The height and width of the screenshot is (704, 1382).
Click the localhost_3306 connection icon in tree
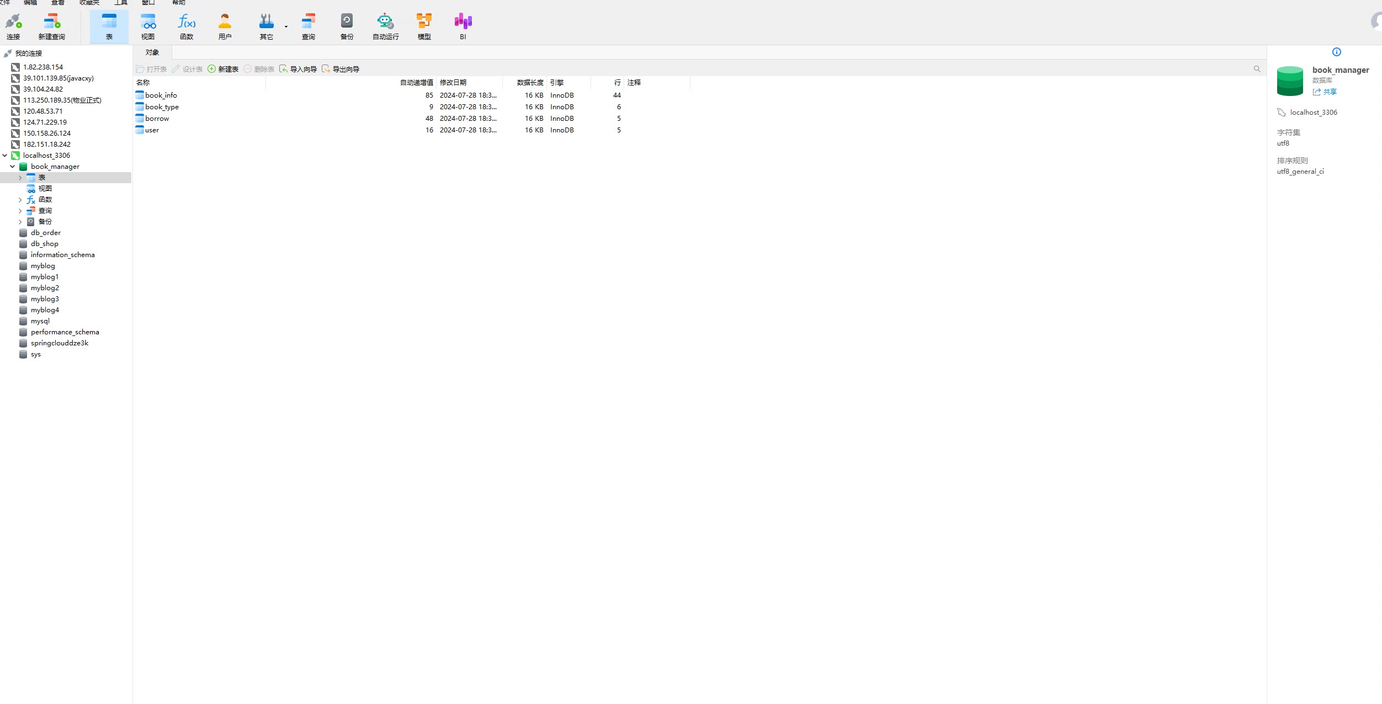[15, 156]
